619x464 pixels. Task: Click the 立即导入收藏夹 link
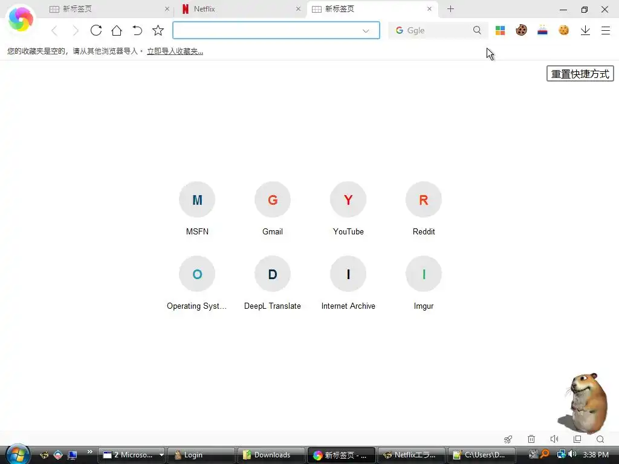click(175, 51)
